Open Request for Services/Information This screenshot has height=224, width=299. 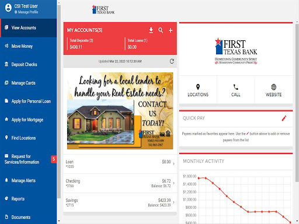29,159
